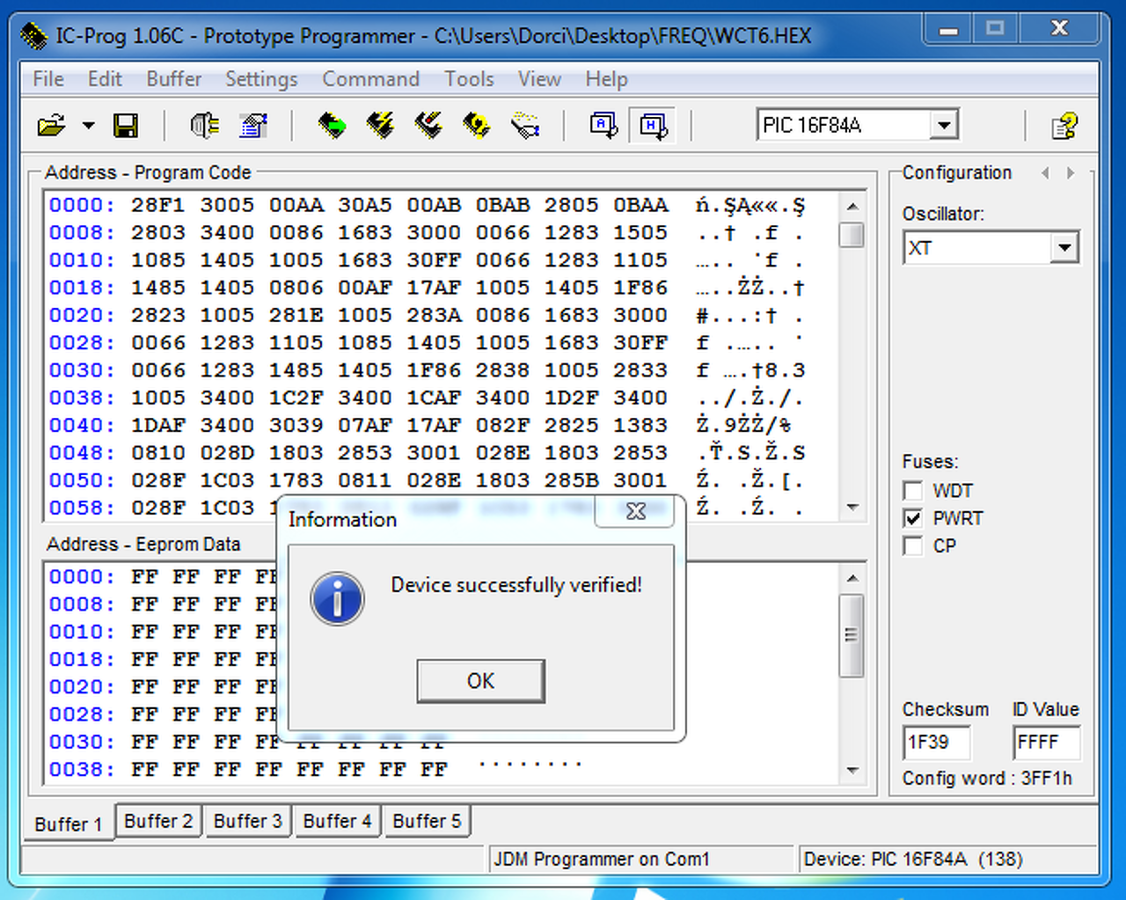Screen dimensions: 1126x900
Task: Open the Tools menu
Action: [x=469, y=79]
